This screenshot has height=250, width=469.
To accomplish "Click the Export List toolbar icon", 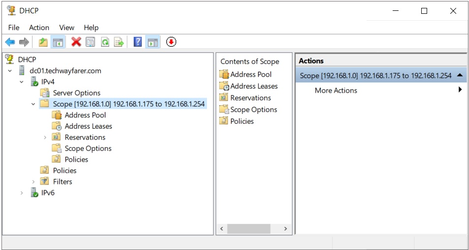I will point(119,42).
